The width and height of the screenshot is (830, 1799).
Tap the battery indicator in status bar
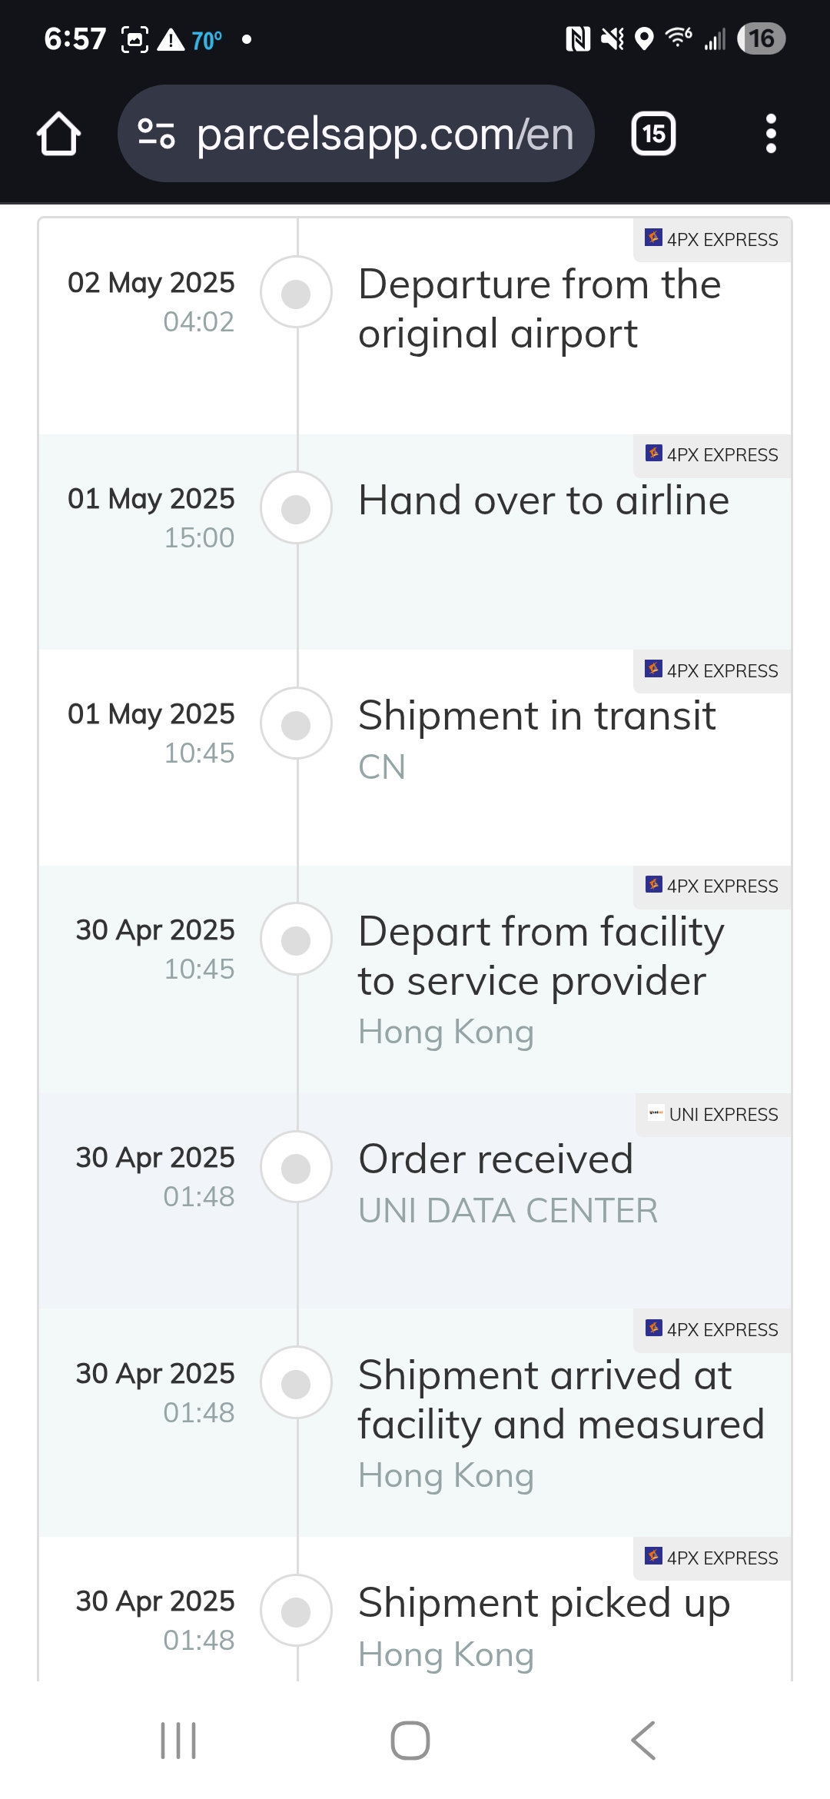(761, 38)
